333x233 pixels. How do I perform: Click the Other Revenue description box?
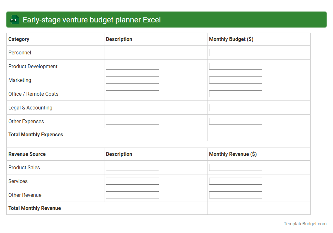pyautogui.click(x=132, y=195)
